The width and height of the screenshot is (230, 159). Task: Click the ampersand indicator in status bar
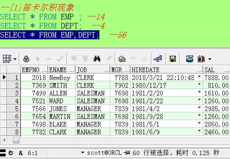(21, 153)
